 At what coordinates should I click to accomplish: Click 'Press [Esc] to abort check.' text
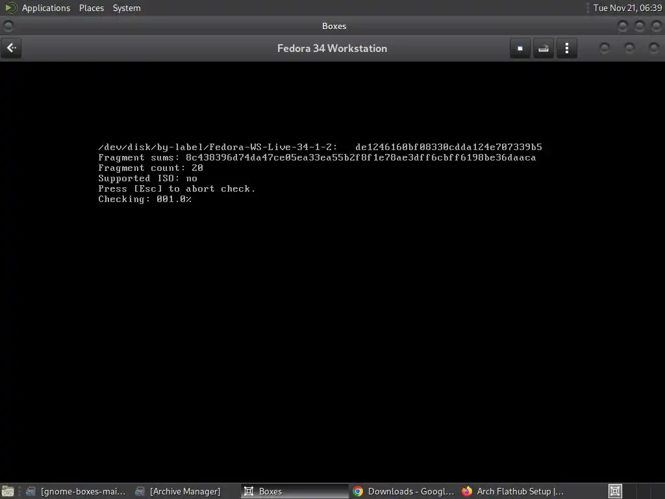pos(177,189)
